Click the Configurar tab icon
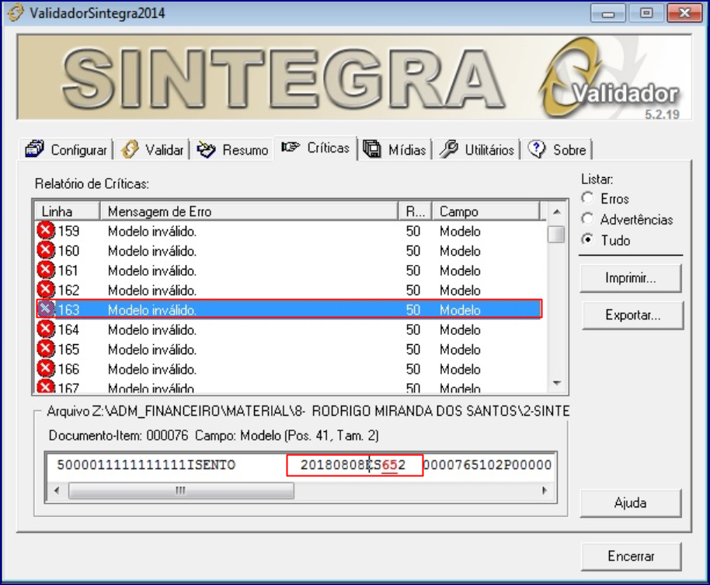The width and height of the screenshot is (710, 585). [x=35, y=149]
